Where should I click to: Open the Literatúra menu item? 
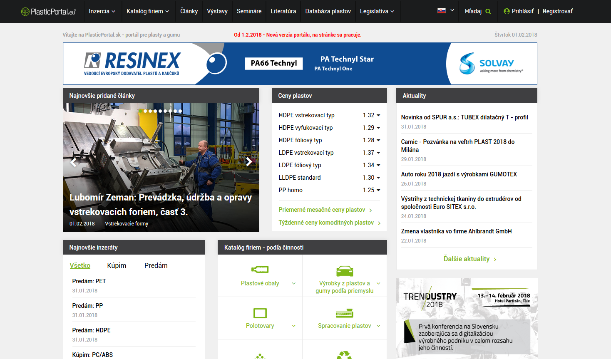(283, 11)
